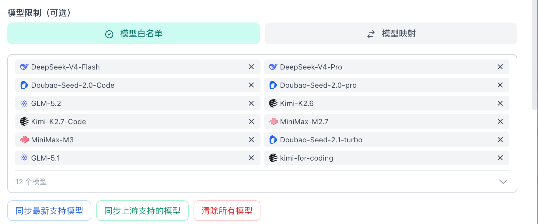Click the Kimi icon next to Kimi-K2.7-Code
Image resolution: width=538 pixels, height=224 pixels.
(24, 121)
